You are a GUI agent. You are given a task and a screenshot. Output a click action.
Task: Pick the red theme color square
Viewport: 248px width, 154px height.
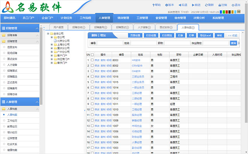click(x=226, y=12)
